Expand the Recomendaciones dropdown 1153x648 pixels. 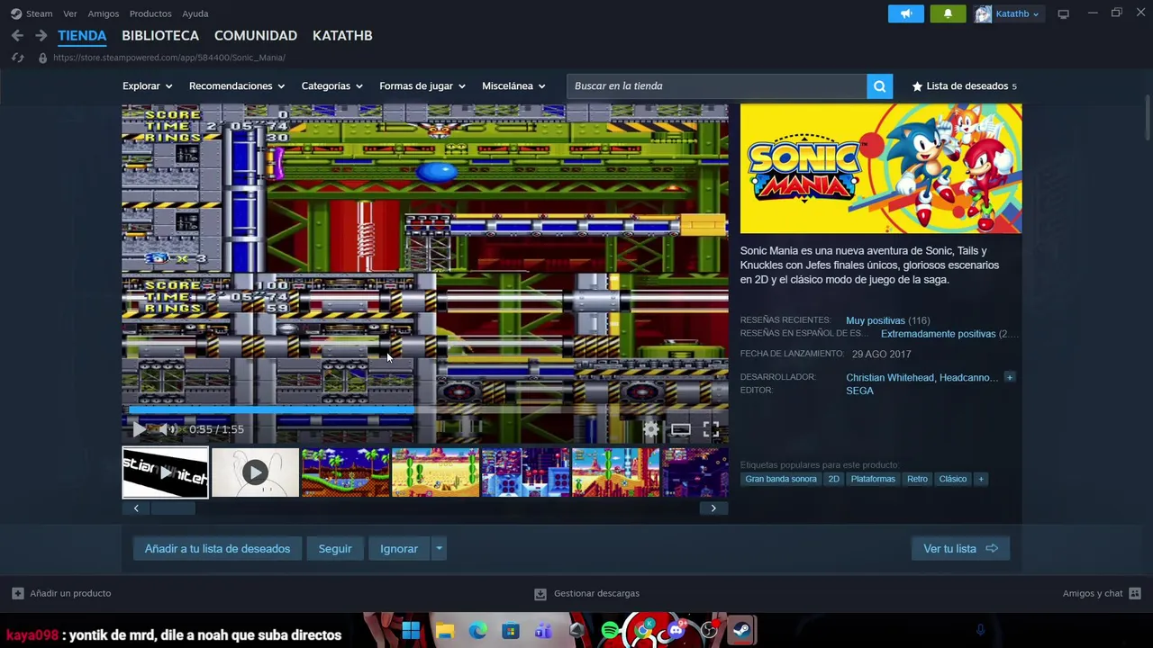tap(237, 86)
